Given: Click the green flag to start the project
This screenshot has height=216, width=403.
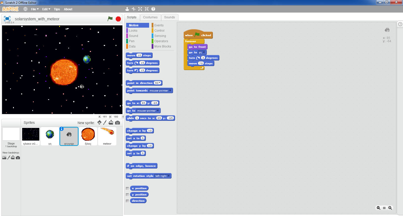Looking at the screenshot, I should tap(110, 19).
